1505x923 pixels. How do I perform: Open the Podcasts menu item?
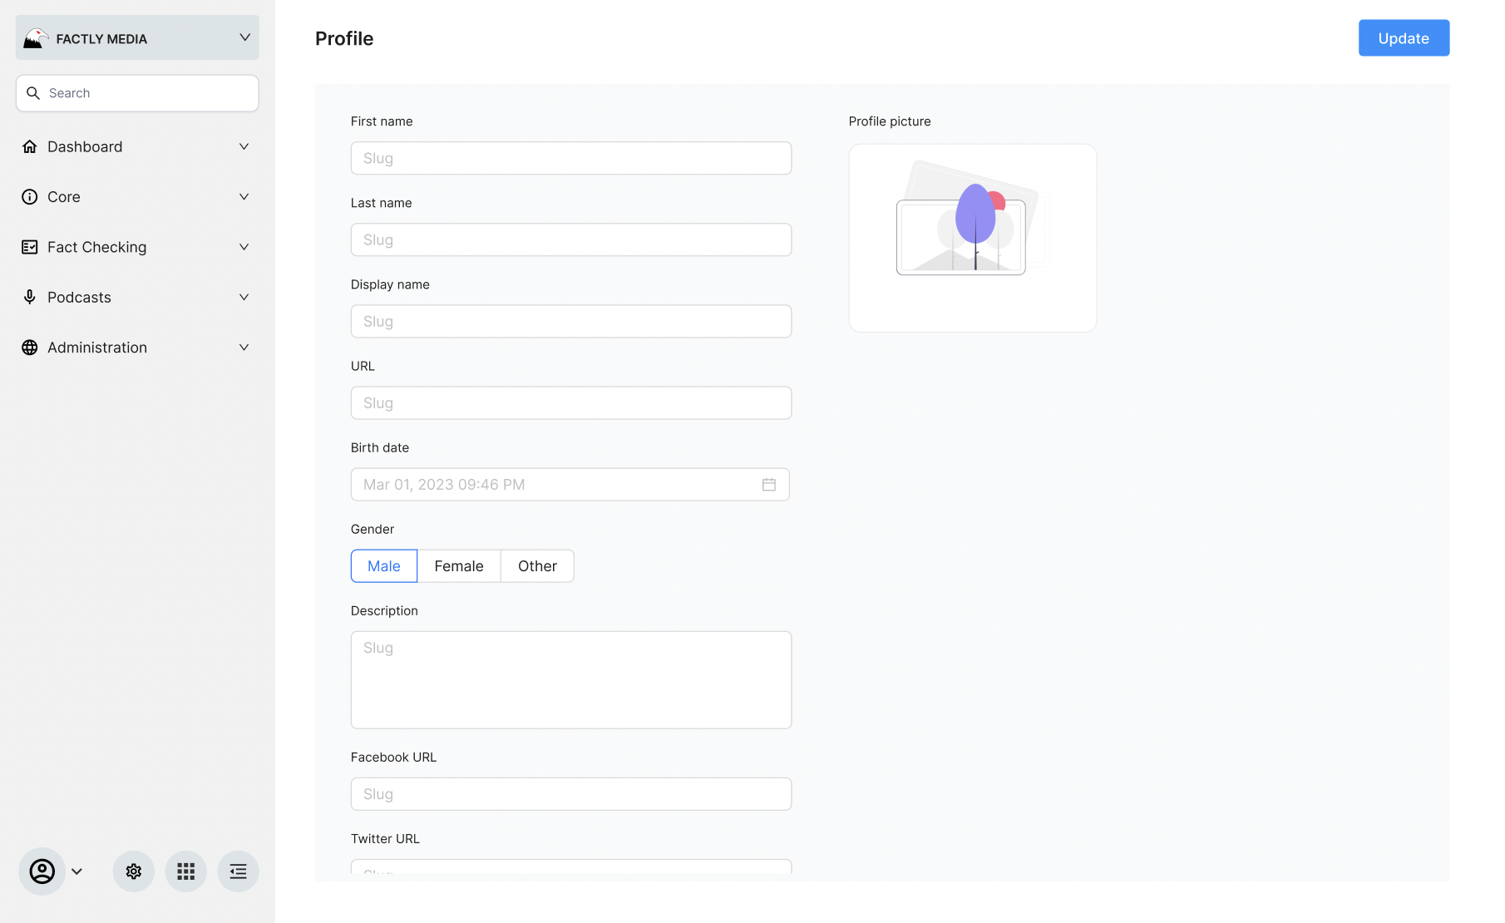[x=137, y=297]
